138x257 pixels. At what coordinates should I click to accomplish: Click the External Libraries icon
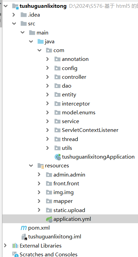15,246
